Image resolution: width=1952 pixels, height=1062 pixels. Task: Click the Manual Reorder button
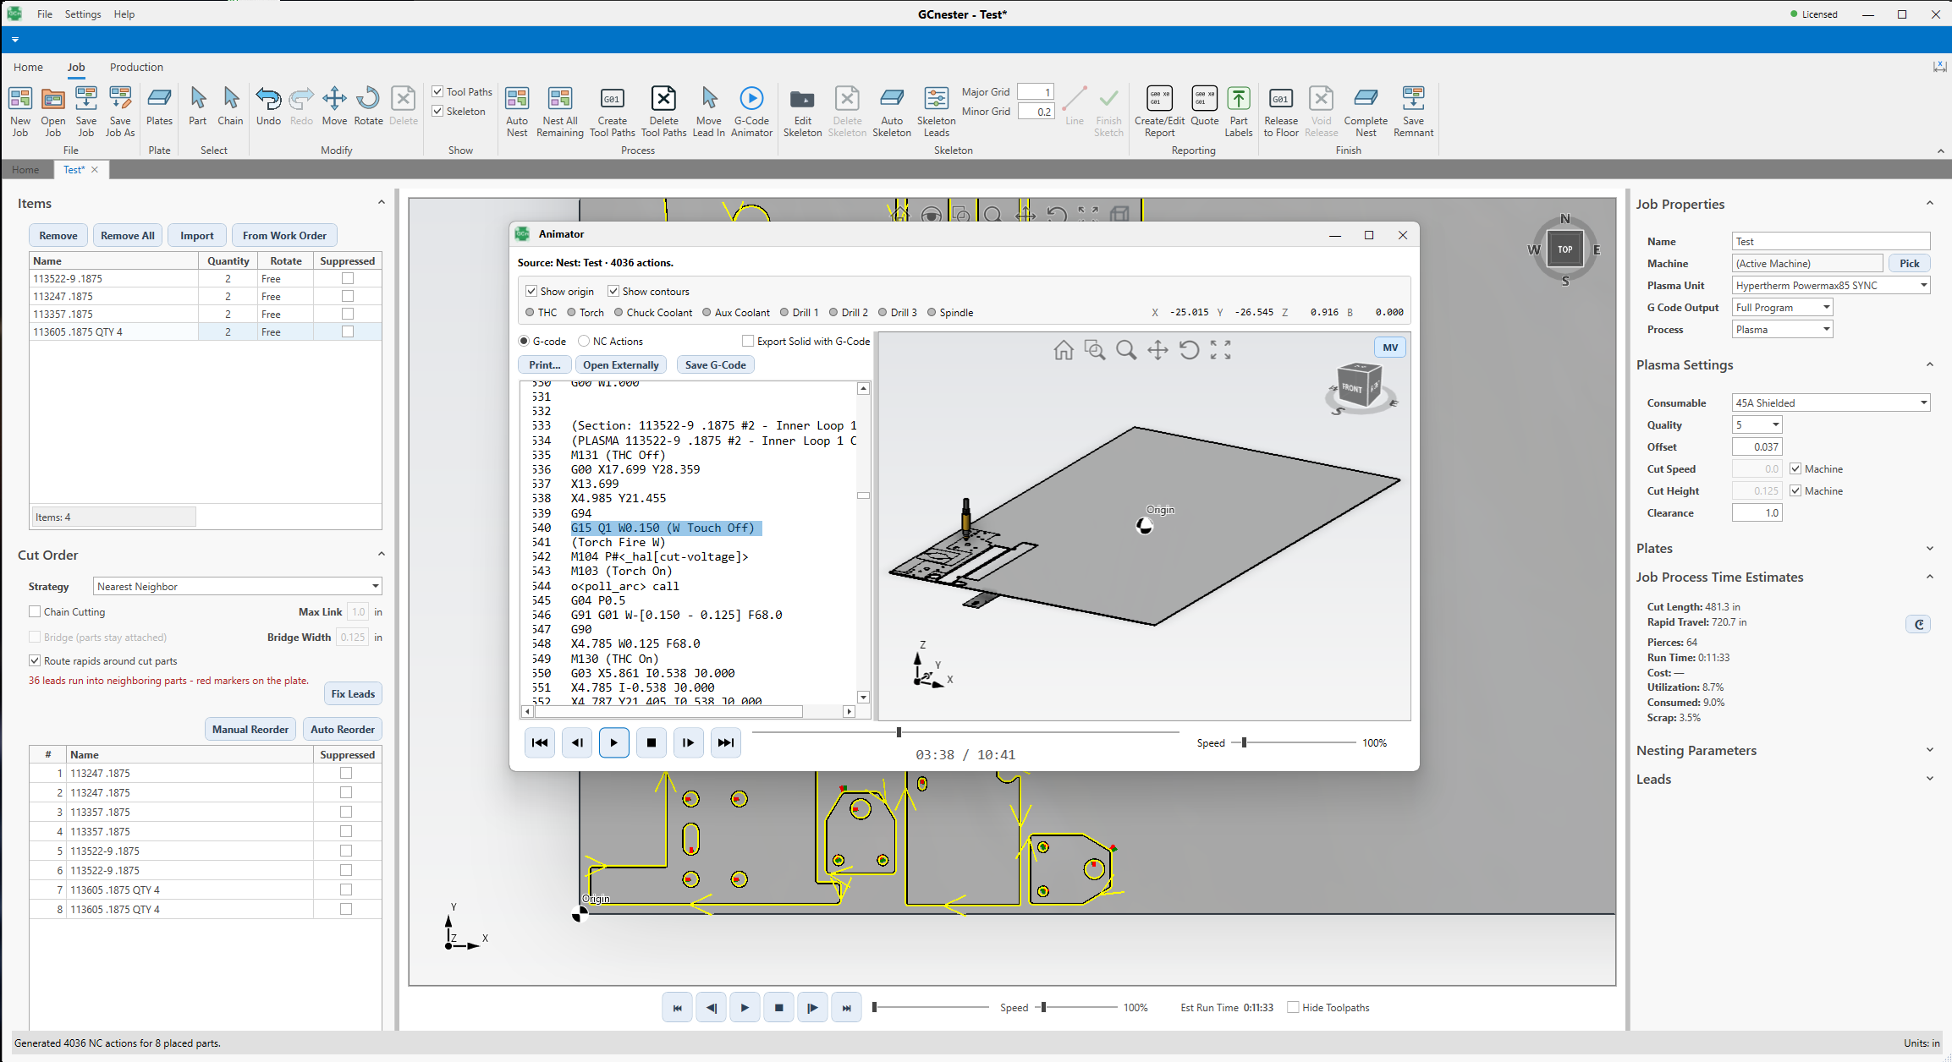[x=250, y=729]
